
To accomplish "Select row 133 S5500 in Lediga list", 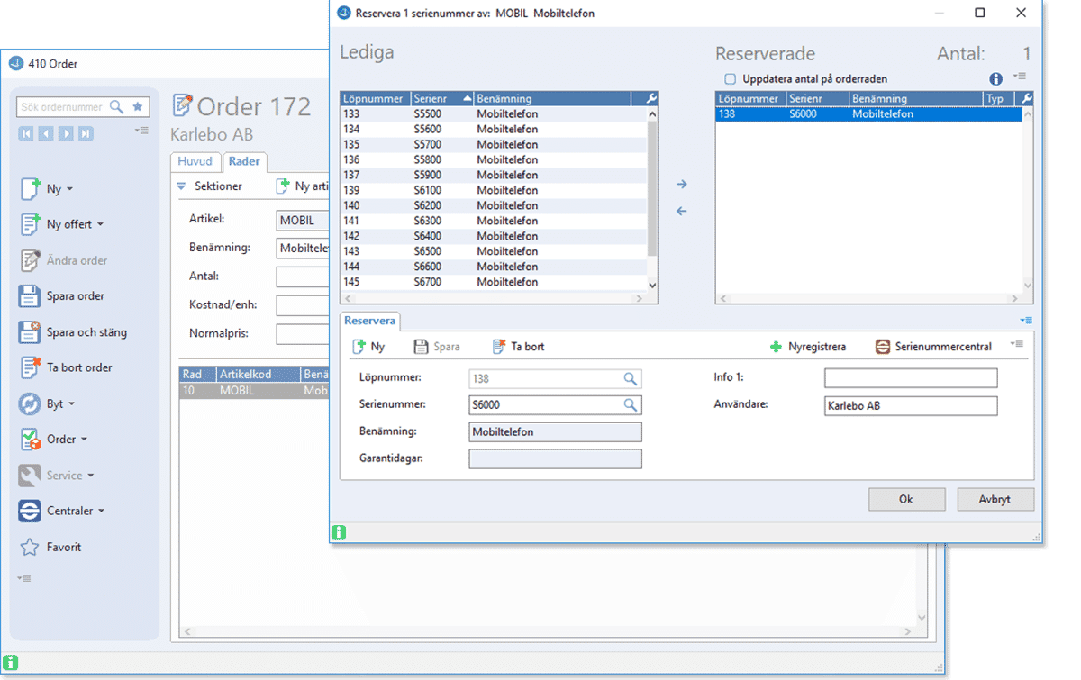I will (493, 114).
